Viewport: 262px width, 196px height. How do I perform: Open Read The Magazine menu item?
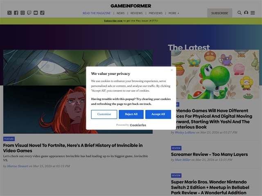(97, 13)
